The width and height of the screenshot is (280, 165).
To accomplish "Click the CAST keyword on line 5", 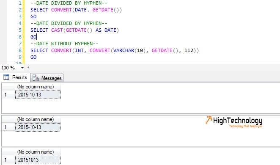I will (x=57, y=30).
